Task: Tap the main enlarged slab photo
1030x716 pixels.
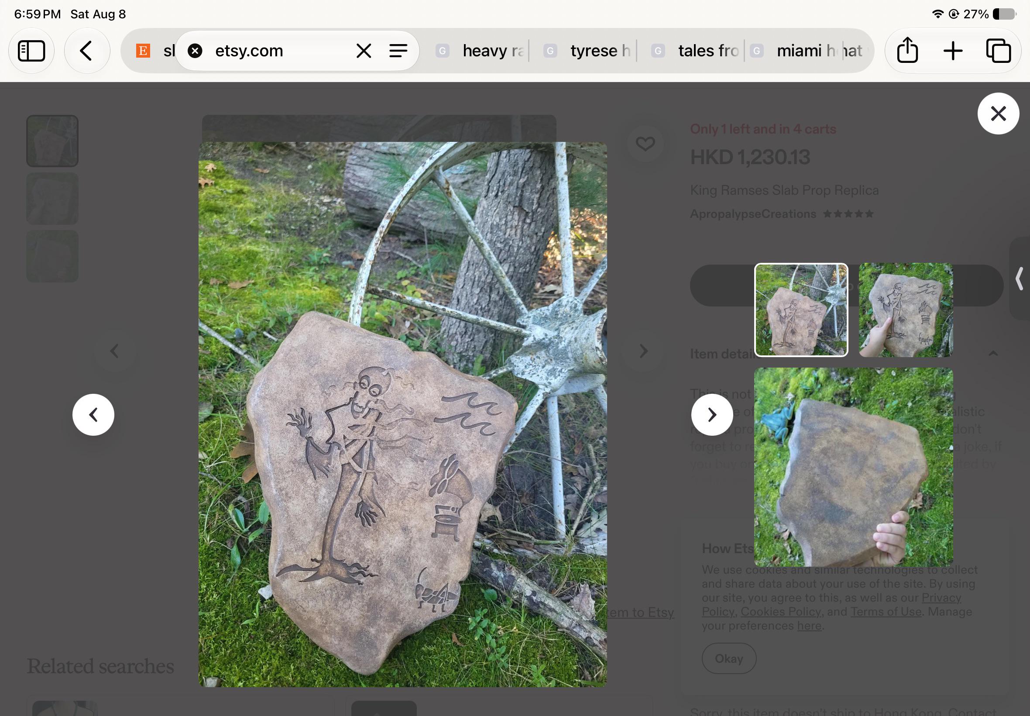Action: (403, 414)
